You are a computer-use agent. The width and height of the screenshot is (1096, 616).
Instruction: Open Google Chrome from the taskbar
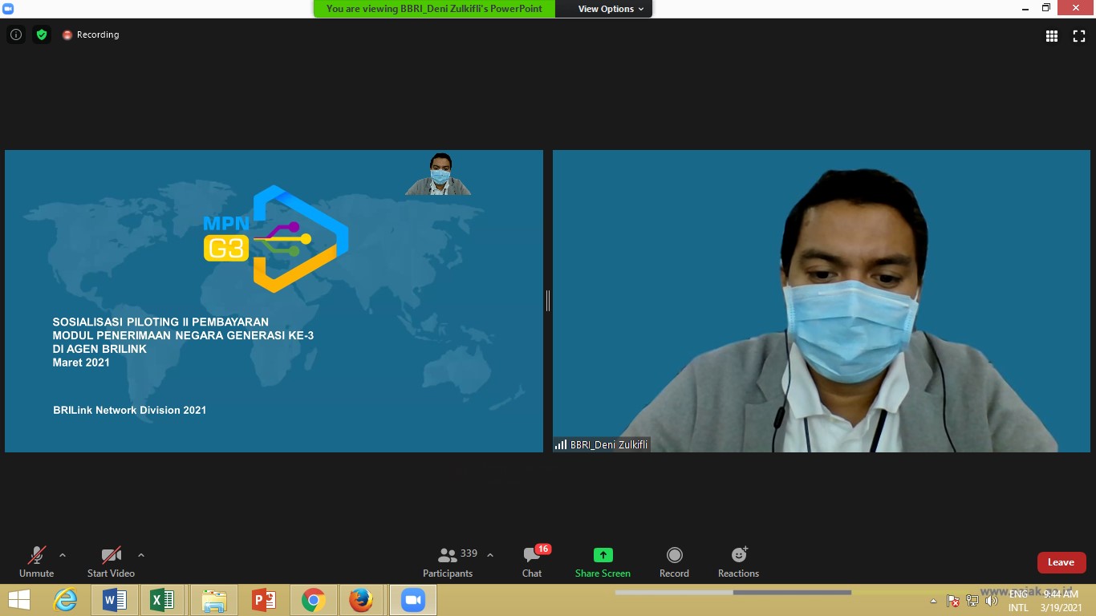pos(313,600)
